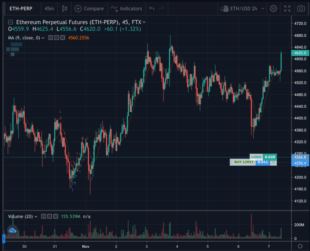Click the TradingView logo on chart
Image resolution: width=310 pixels, height=251 pixels.
click(x=12, y=230)
